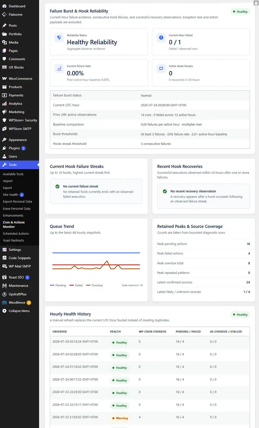Screen dimensions: 259x428
Task: Click the Overdue peak in Queue Trend chart
Action: tap(107, 261)
